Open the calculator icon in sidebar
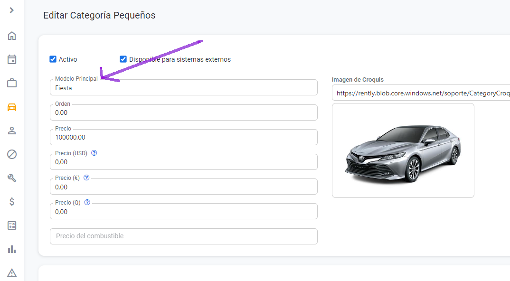Screen dimensions: 510x281 (x=12, y=225)
